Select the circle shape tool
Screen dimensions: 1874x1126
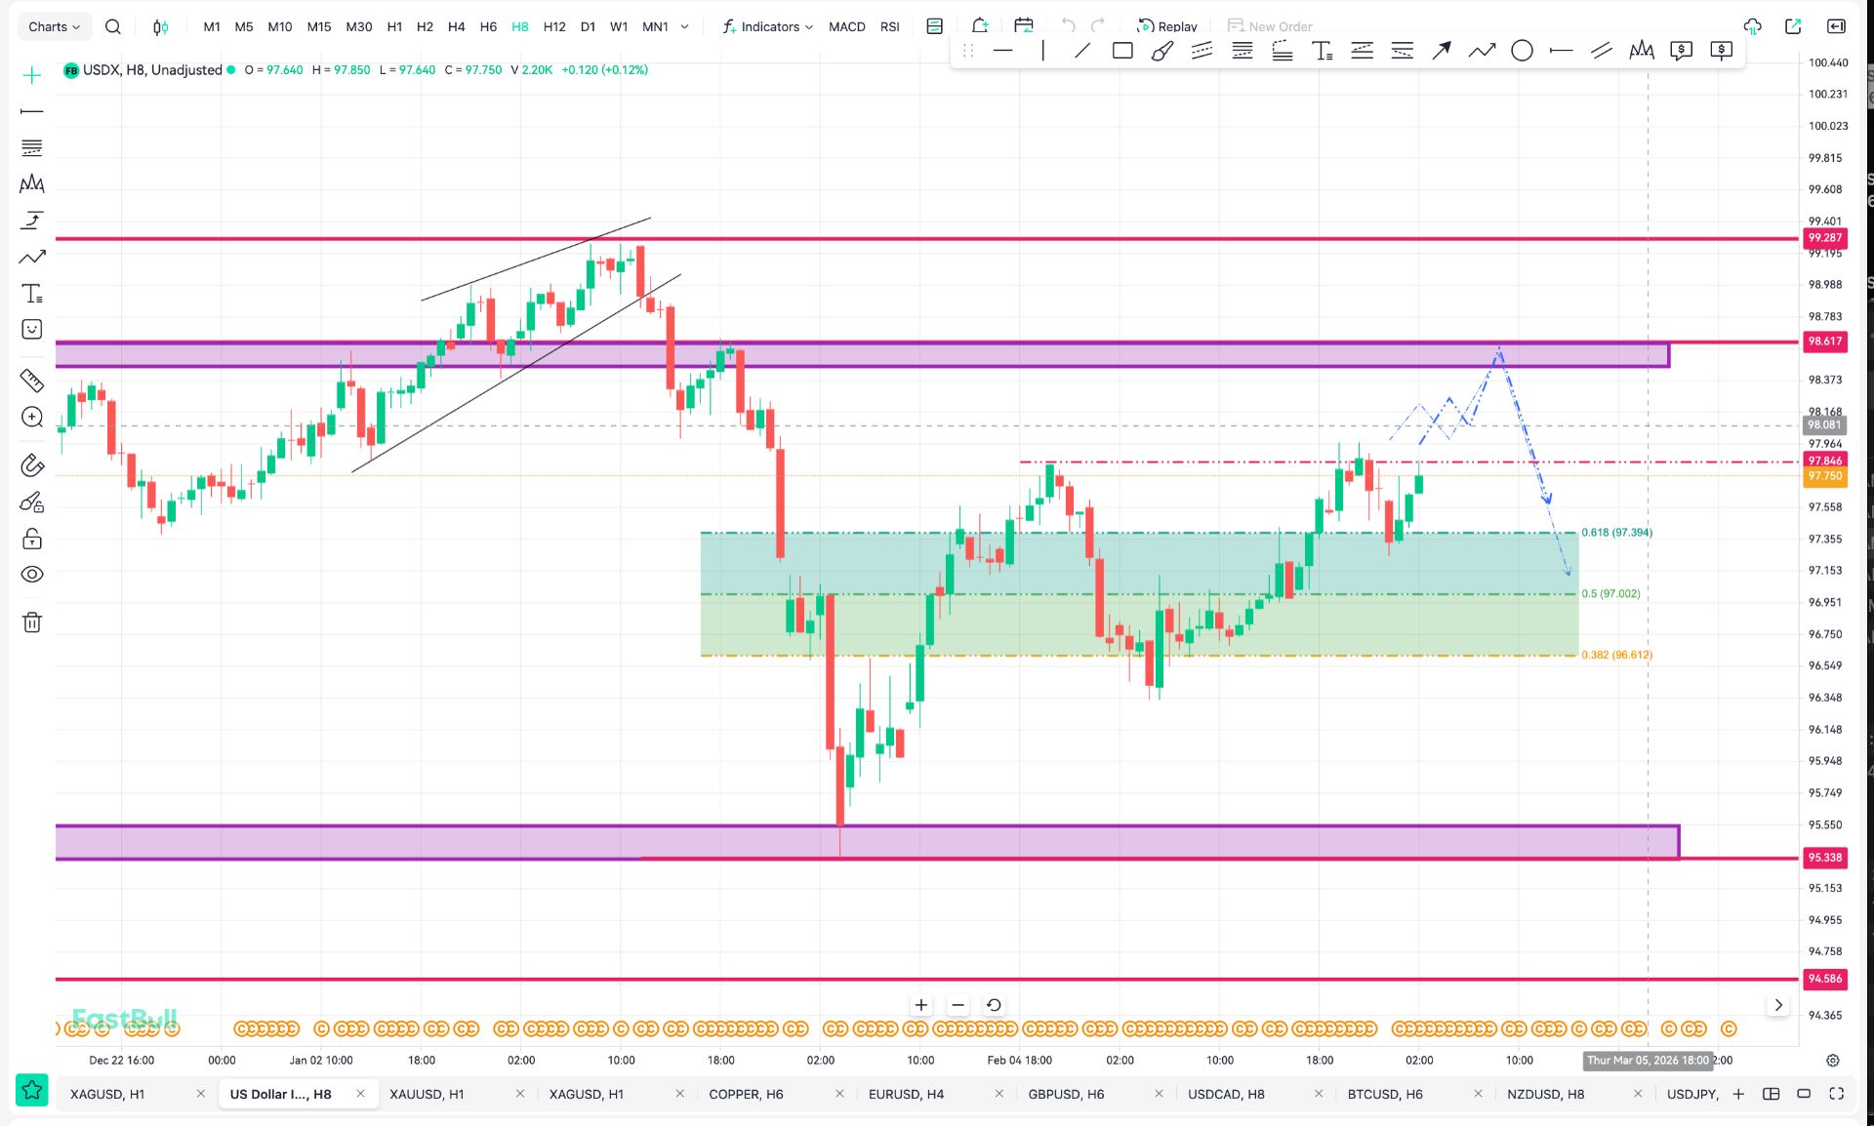[1522, 51]
